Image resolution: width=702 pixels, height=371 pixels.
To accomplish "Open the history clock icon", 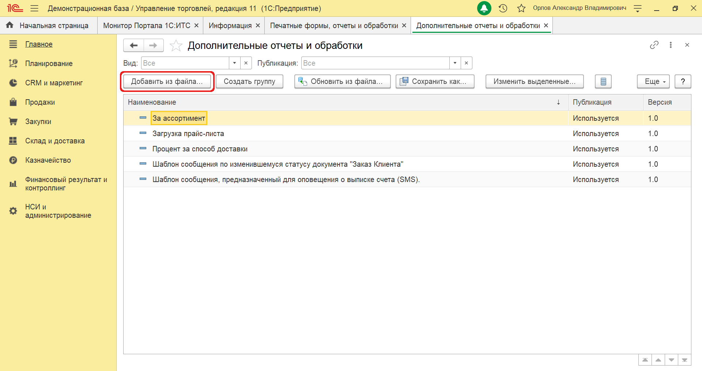I will point(503,8).
